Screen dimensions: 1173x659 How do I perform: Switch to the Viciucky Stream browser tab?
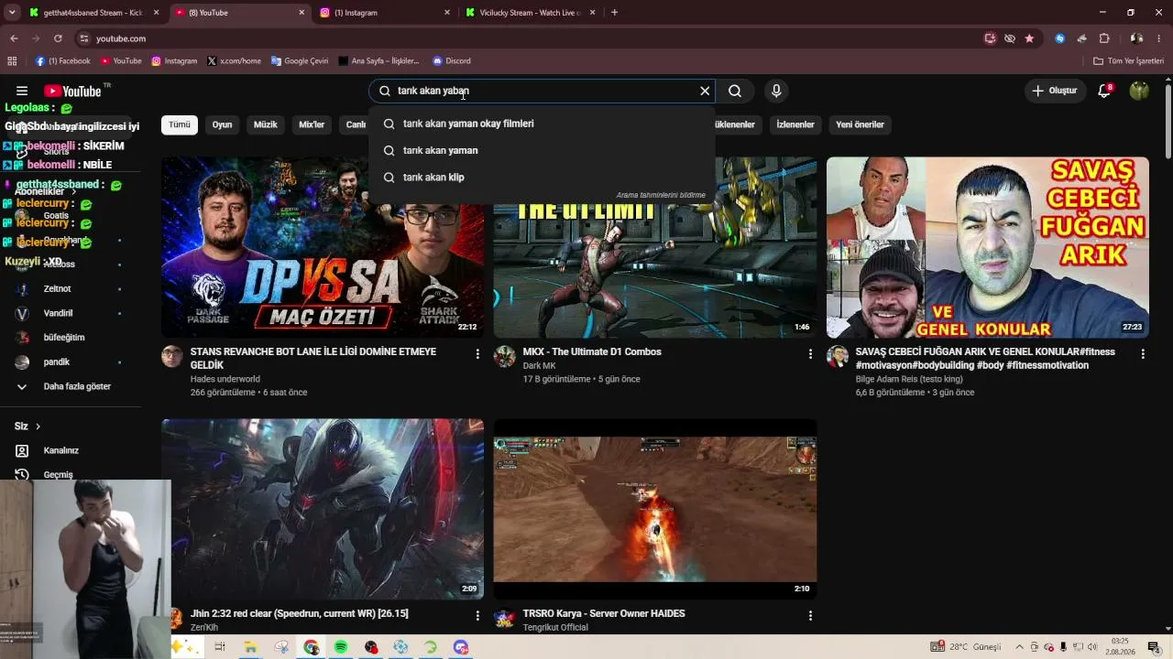click(531, 13)
